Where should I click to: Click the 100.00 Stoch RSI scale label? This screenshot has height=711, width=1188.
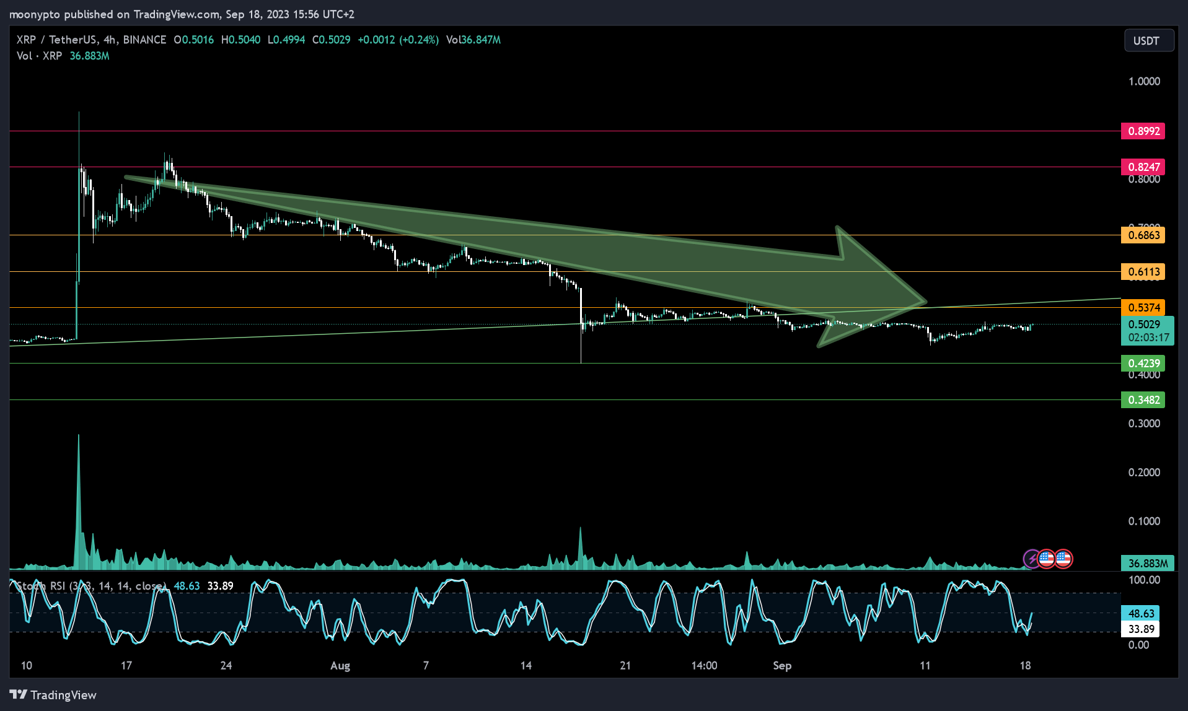tap(1144, 580)
